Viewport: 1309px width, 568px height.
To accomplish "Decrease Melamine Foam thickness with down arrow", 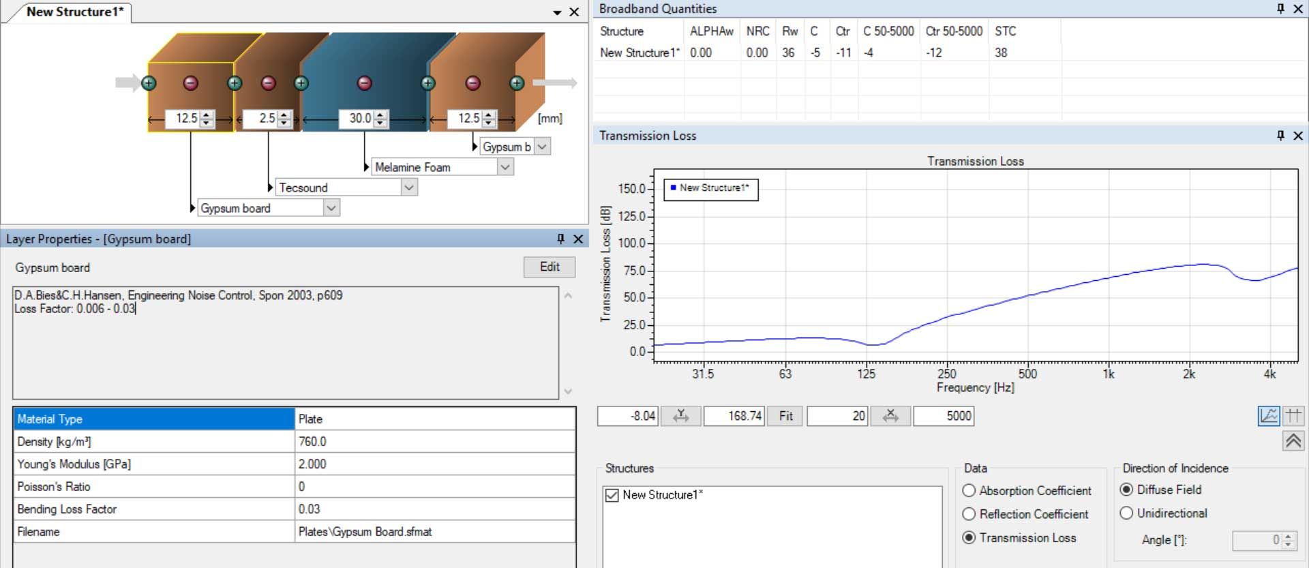I will tap(381, 123).
